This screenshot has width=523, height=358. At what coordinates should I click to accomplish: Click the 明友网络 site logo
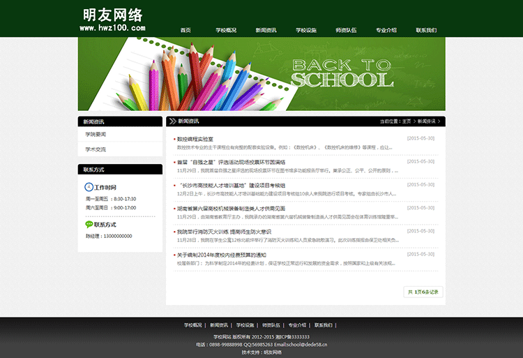pyautogui.click(x=113, y=20)
